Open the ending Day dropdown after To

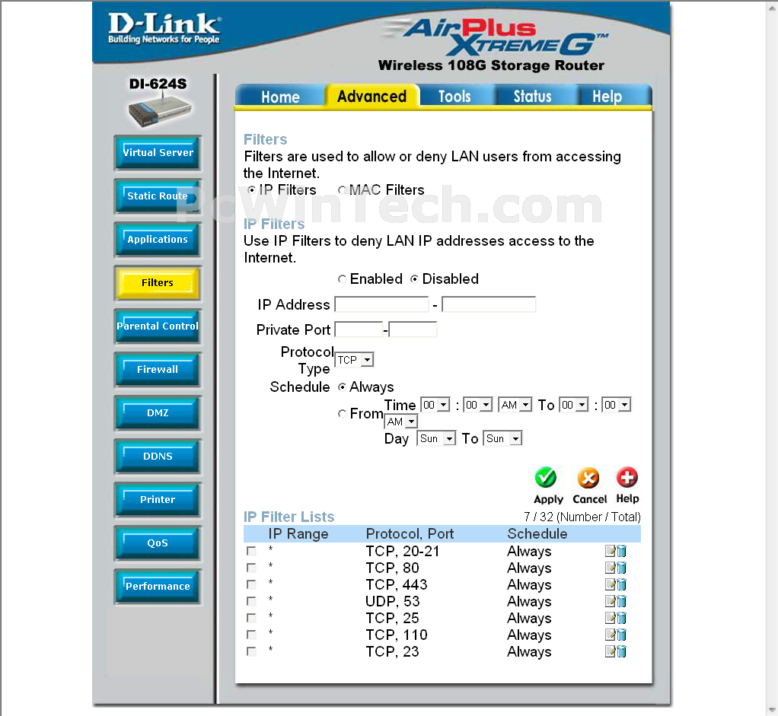[x=502, y=439]
